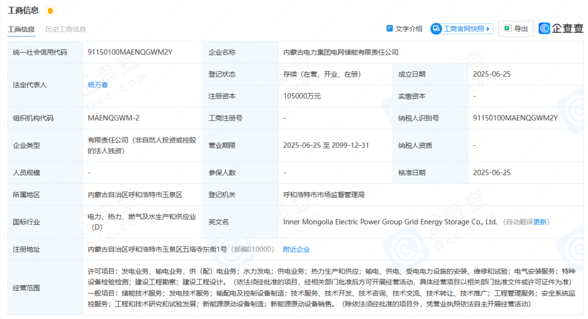Click the bell alert icon beside 工商信息 heading

[x=51, y=10]
